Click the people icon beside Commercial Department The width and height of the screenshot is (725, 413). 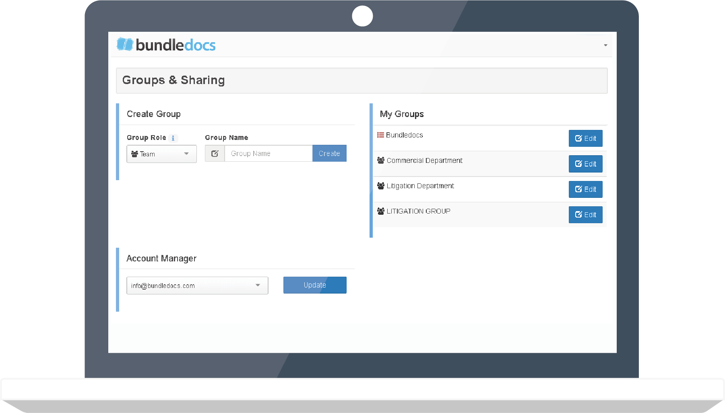[381, 160]
